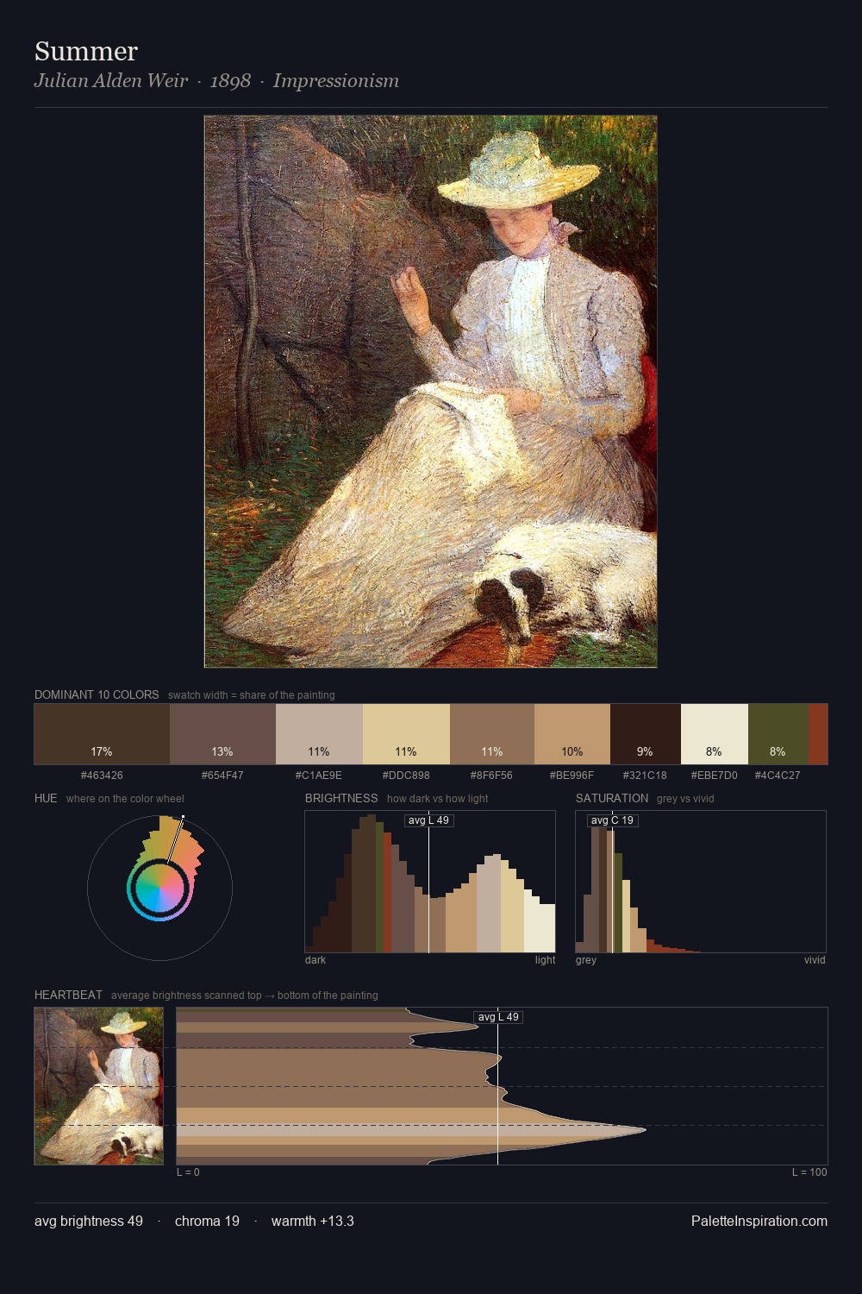
Task: Click the hex label #C1AE9E
Action: [x=319, y=776]
